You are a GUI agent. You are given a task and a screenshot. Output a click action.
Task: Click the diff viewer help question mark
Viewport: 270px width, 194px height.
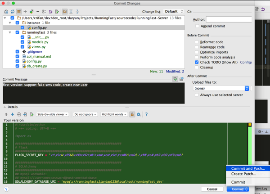pos(146,115)
